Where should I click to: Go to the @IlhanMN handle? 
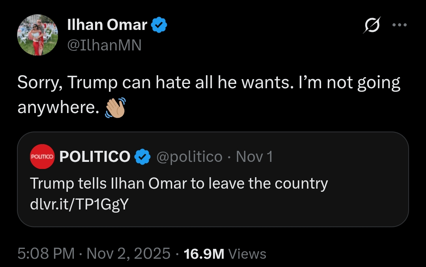tap(105, 46)
